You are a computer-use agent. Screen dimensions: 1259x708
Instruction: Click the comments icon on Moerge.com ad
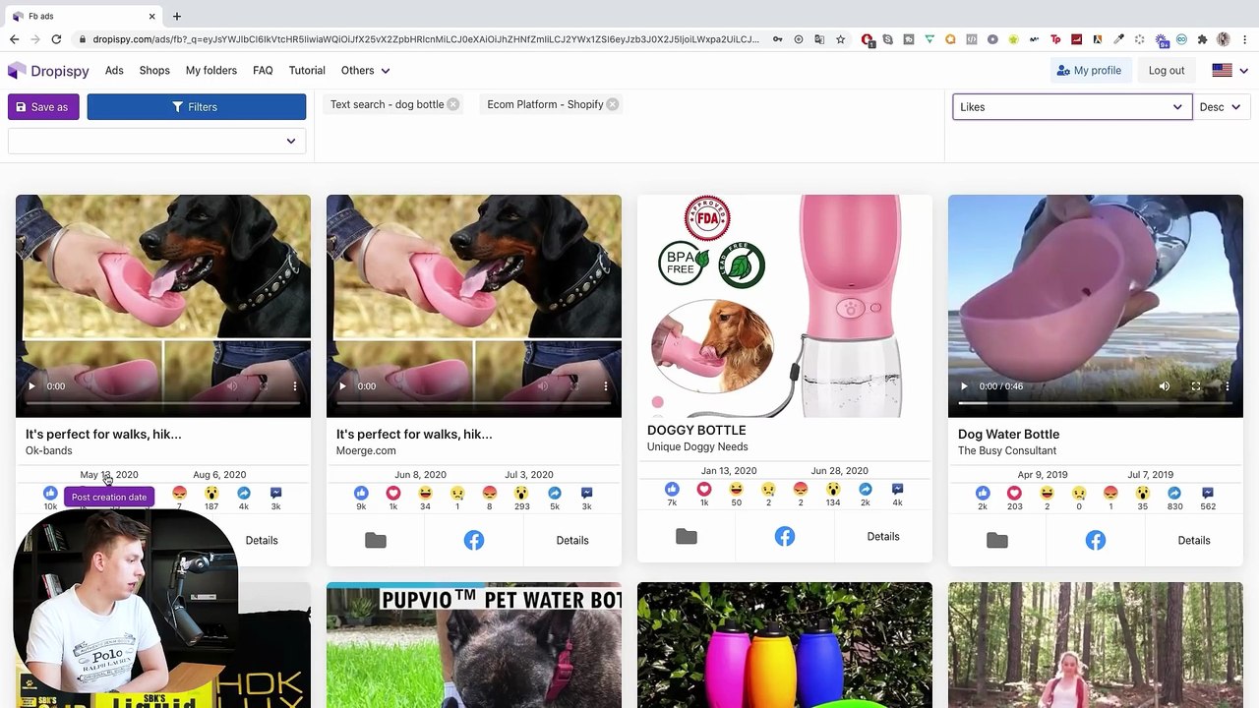coord(587,493)
